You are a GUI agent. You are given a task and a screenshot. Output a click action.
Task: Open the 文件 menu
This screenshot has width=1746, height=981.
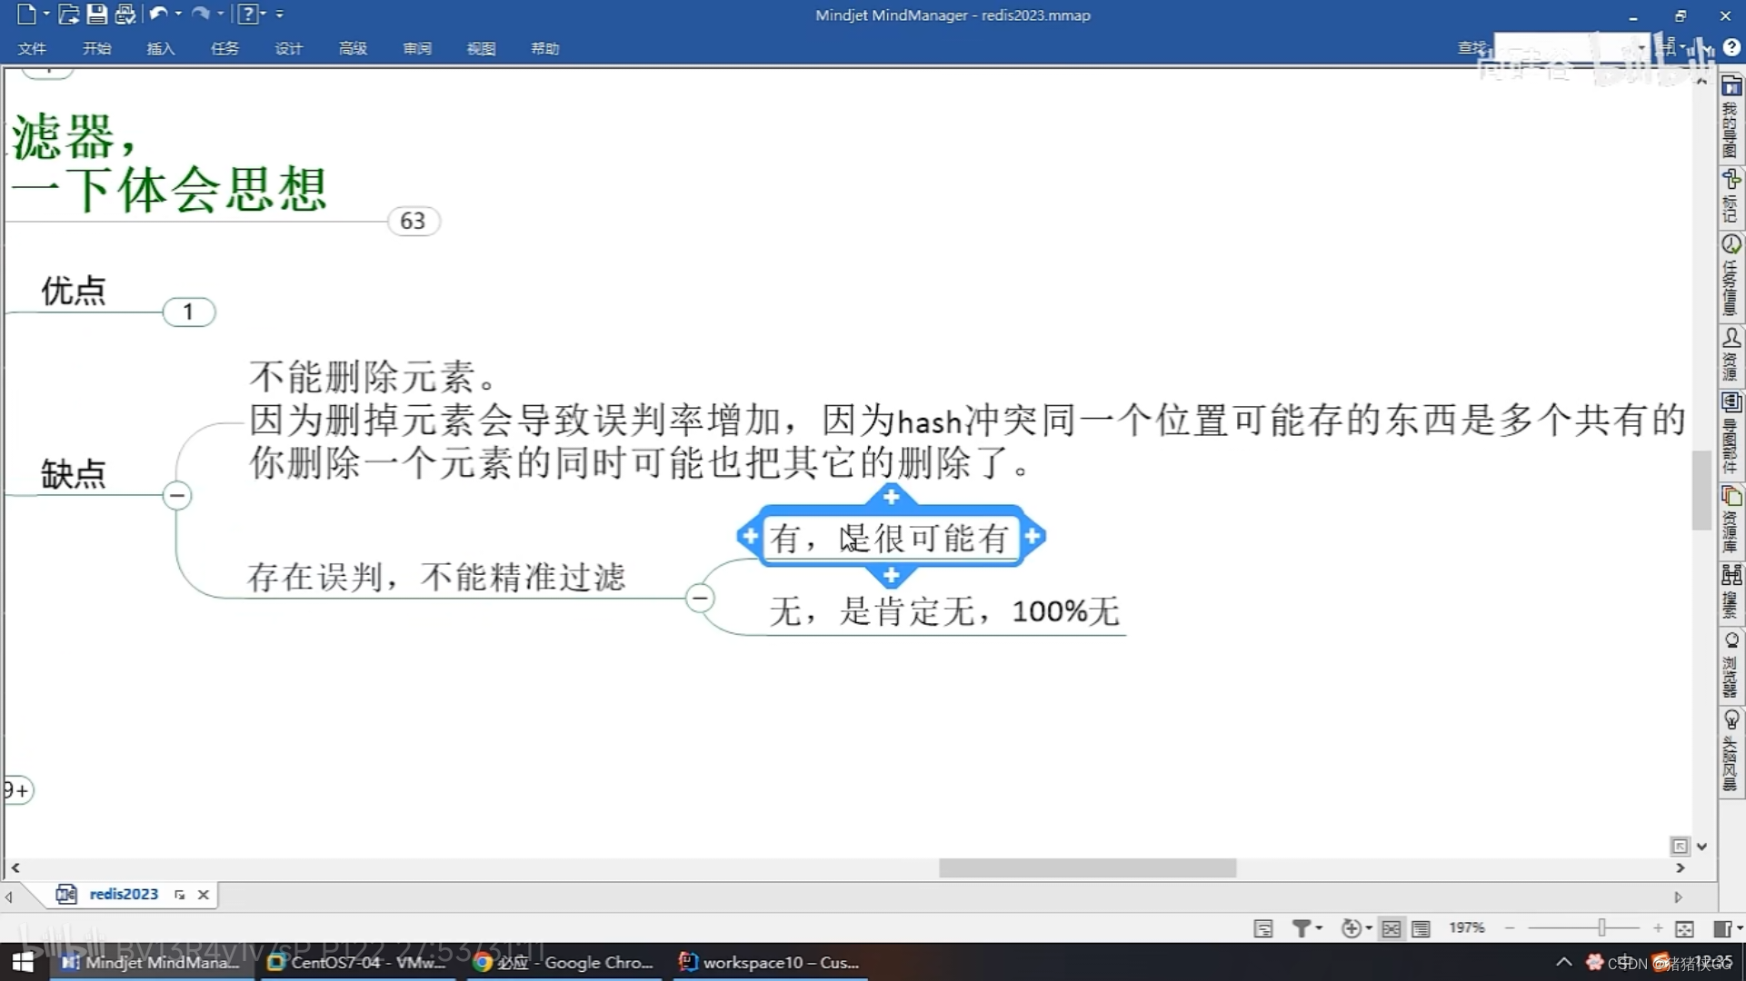click(x=32, y=48)
